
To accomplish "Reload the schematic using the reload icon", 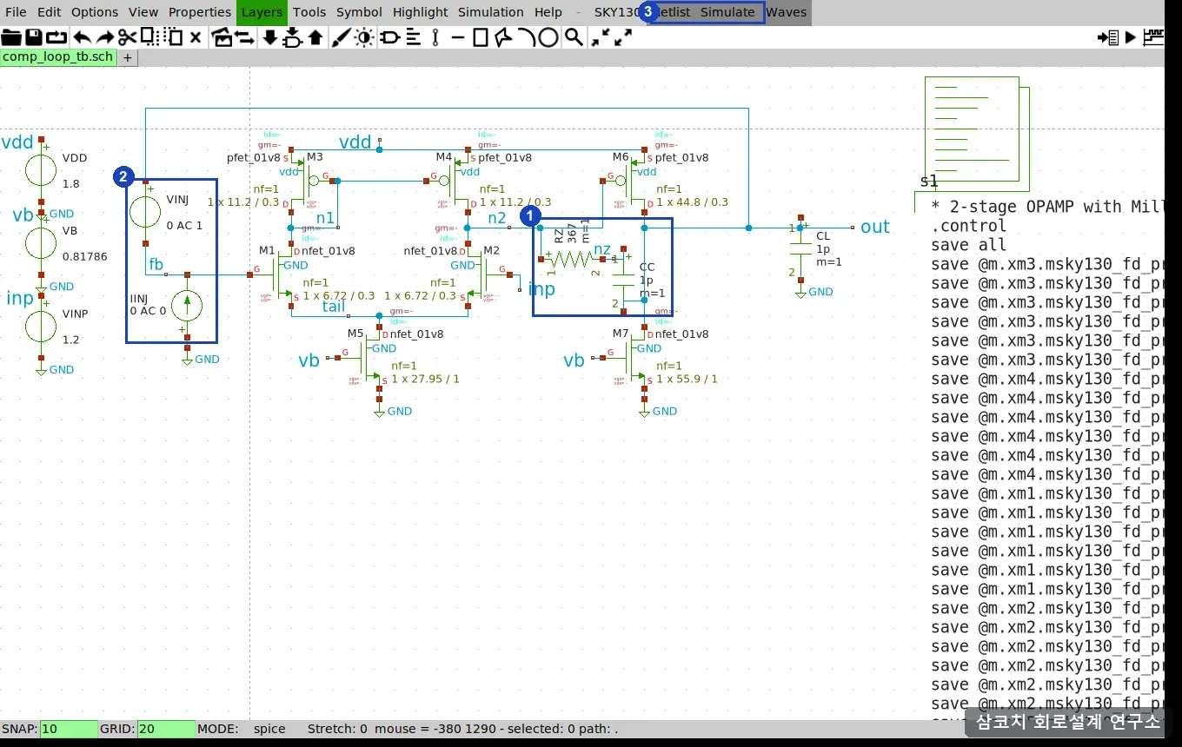I will tap(56, 37).
